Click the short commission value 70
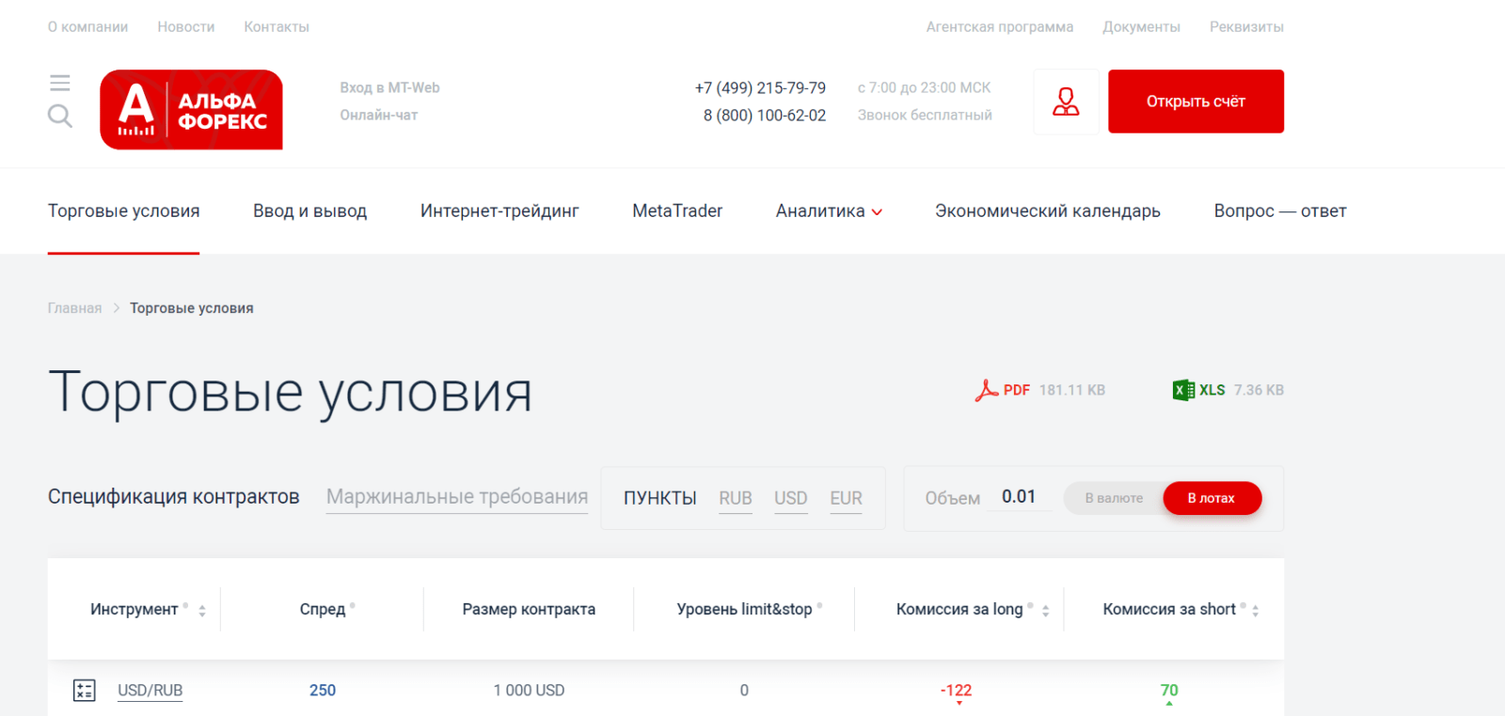1505x716 pixels. pyautogui.click(x=1169, y=691)
